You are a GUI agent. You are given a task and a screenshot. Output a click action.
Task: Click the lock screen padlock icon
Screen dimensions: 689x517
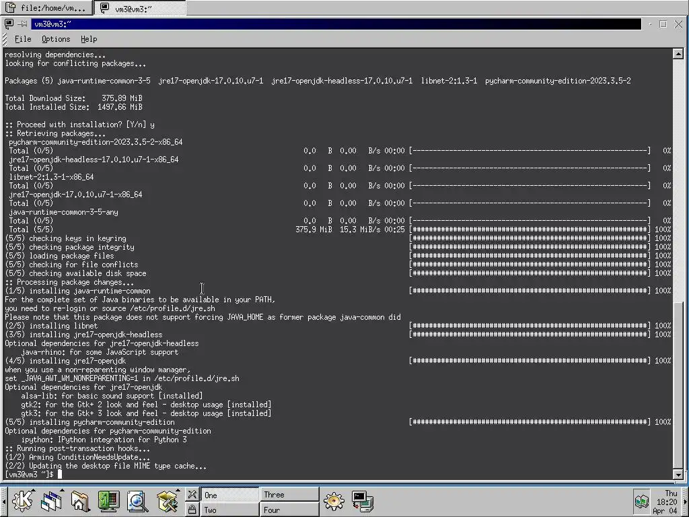(192, 510)
